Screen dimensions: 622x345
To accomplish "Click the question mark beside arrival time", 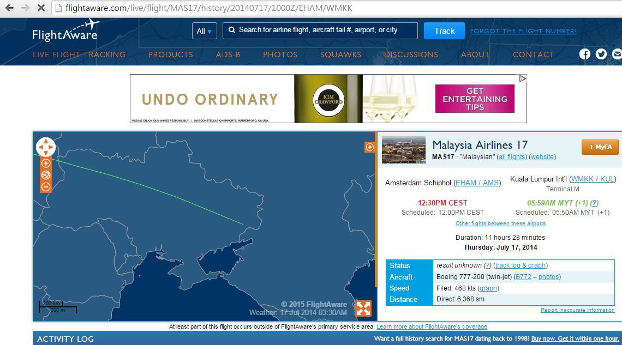I will [594, 203].
